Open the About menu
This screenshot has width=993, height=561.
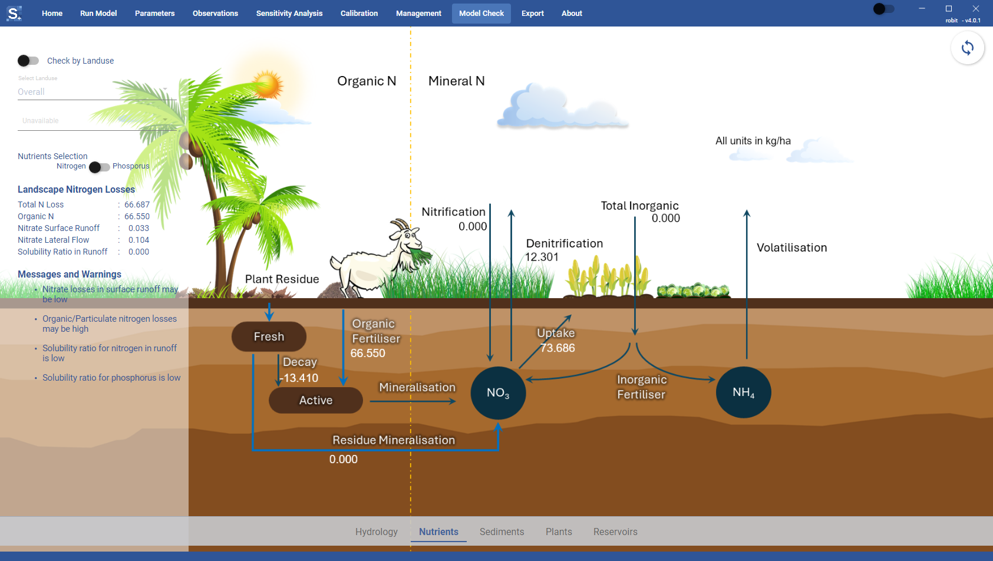pyautogui.click(x=572, y=13)
